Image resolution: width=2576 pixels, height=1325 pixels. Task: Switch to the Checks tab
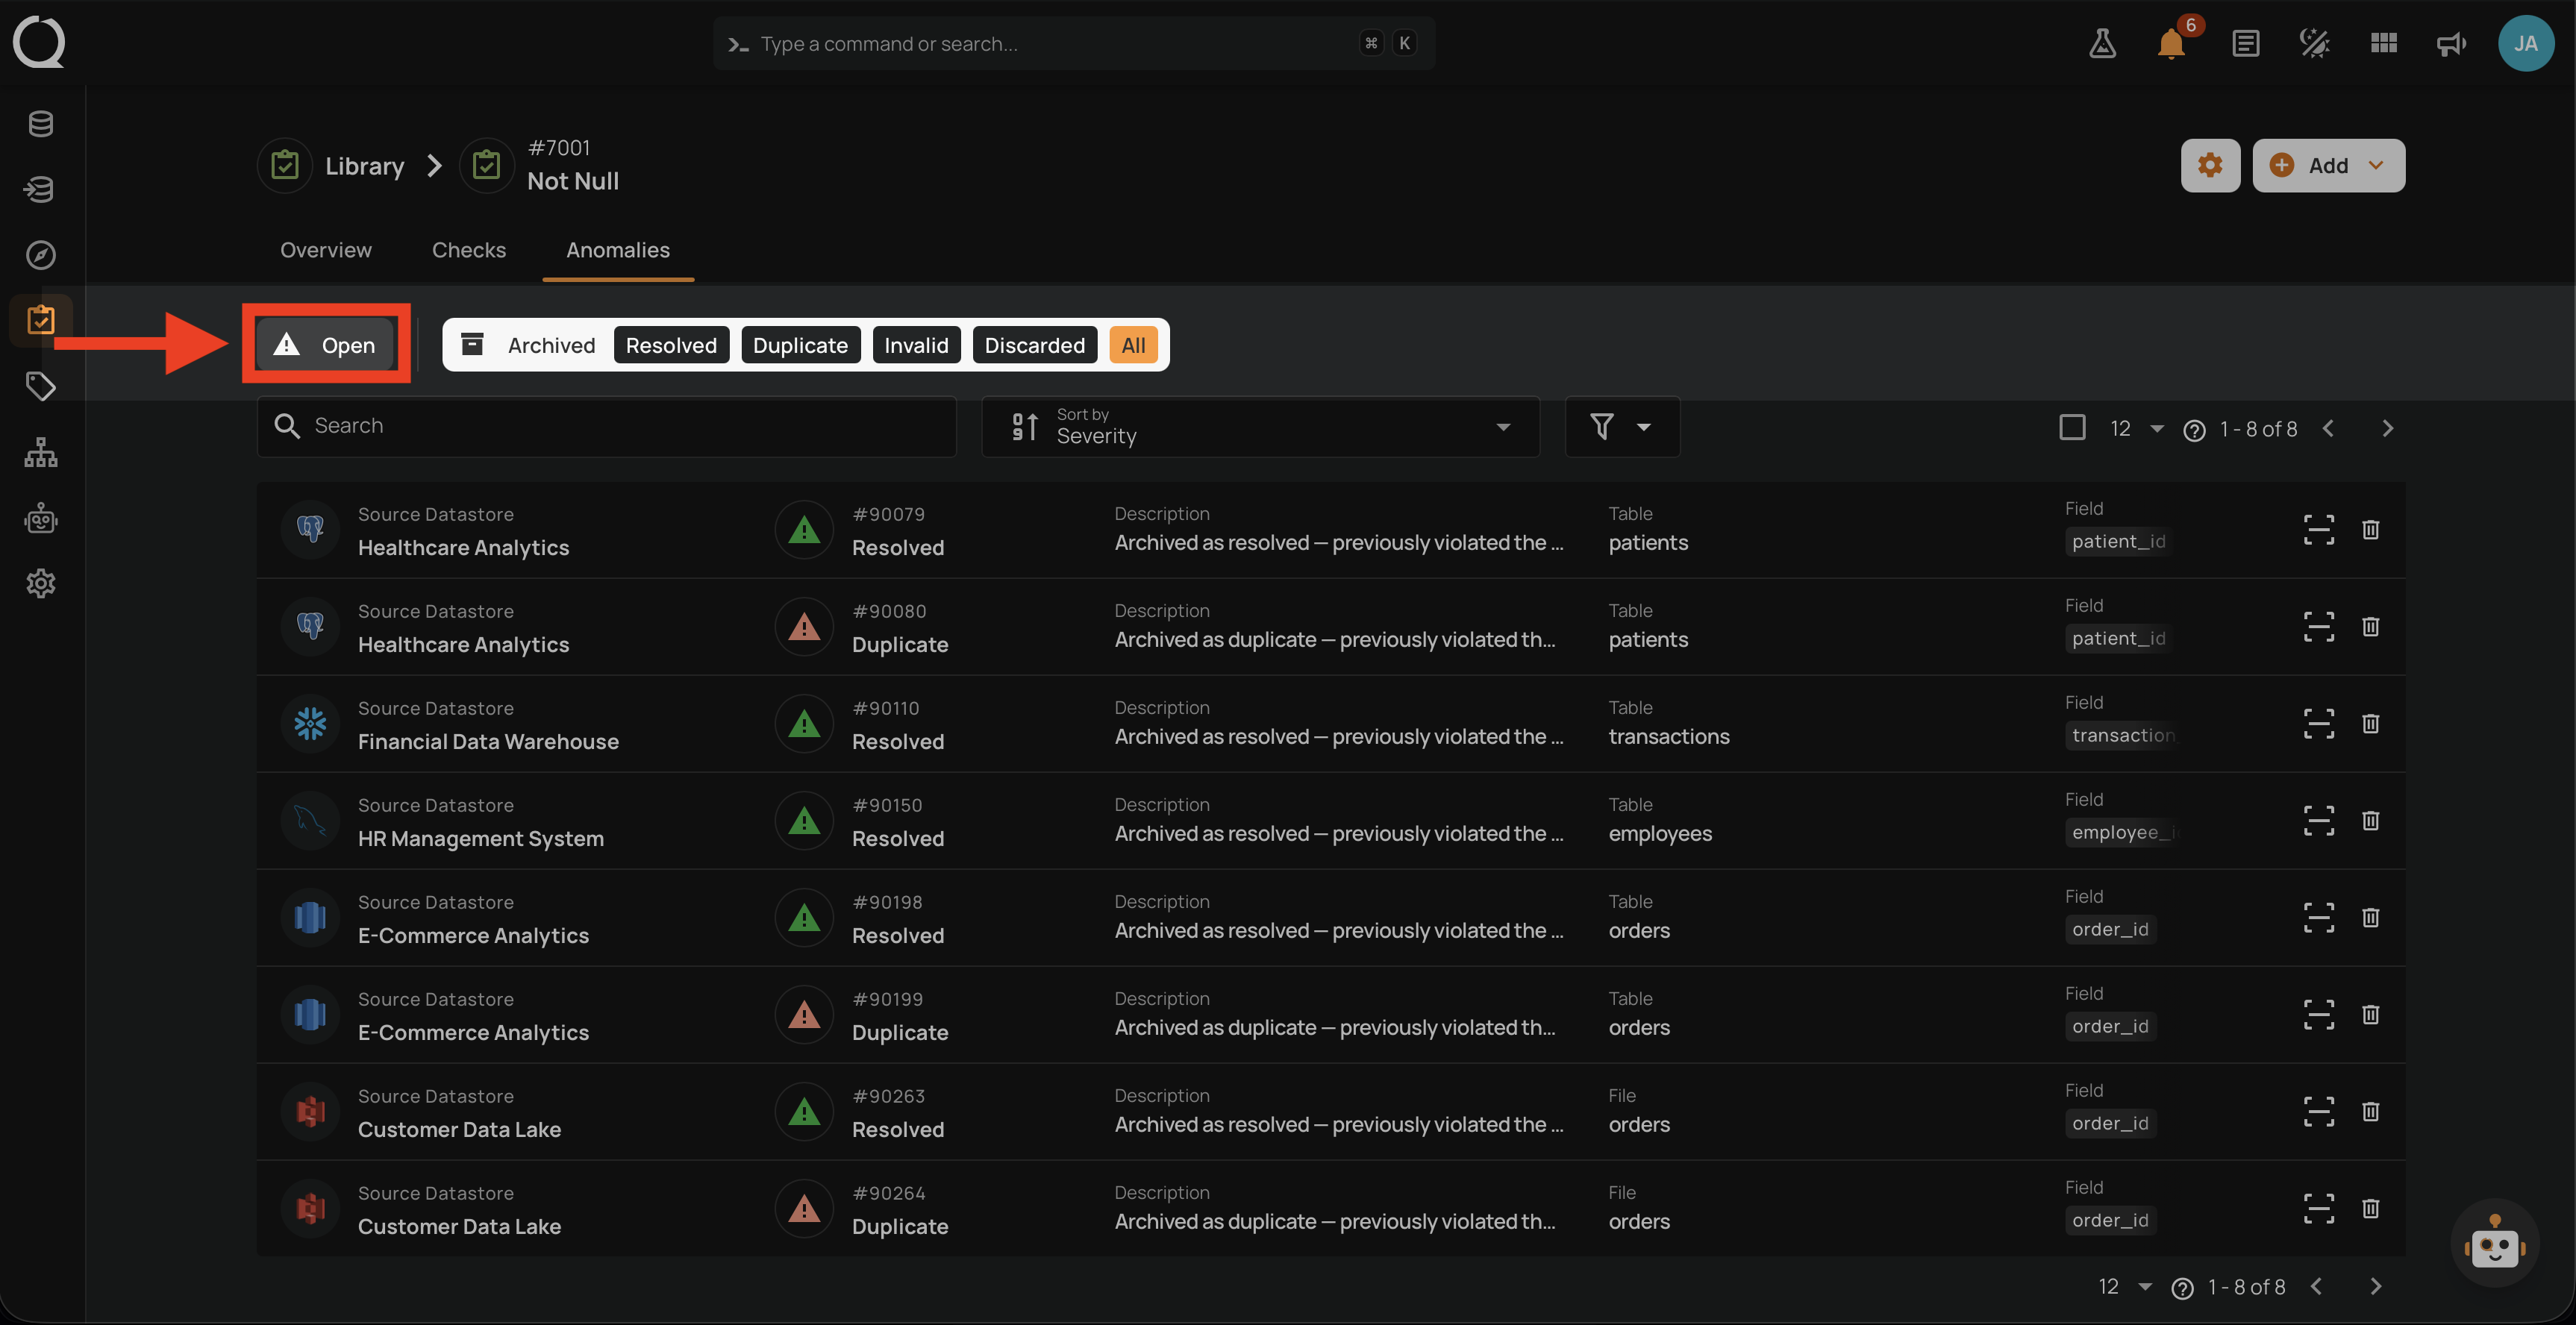[468, 250]
